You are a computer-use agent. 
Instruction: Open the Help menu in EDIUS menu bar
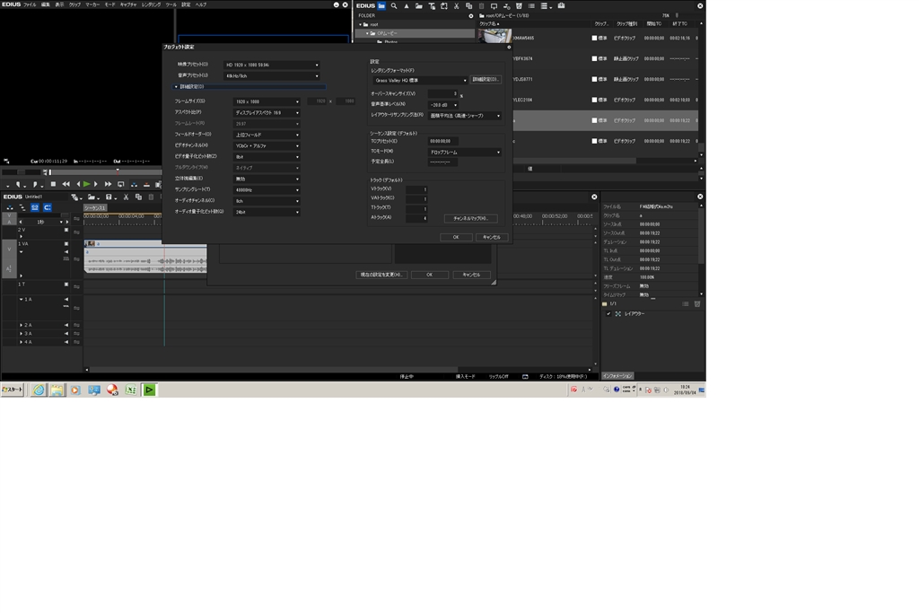[201, 4]
